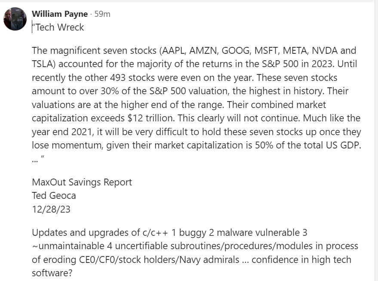Open William Payne's profile avatar picture

pyautogui.click(x=15, y=19)
